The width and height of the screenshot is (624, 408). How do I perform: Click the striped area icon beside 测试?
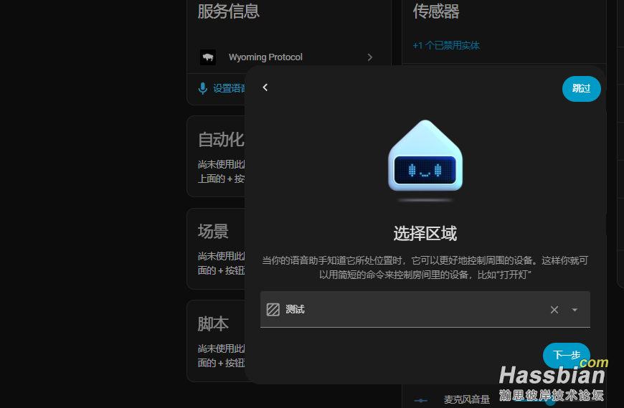pyautogui.click(x=273, y=310)
